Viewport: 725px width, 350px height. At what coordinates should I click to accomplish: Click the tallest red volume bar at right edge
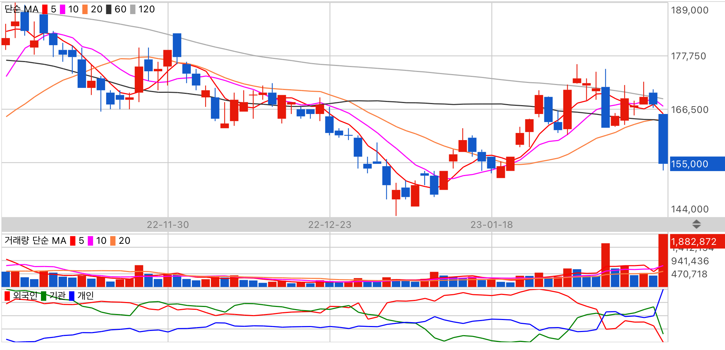point(663,260)
